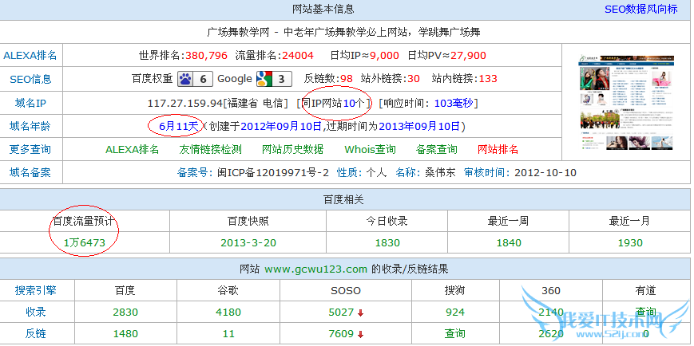The image size is (694, 346).
Task: Click external links count 30
Action: (414, 79)
